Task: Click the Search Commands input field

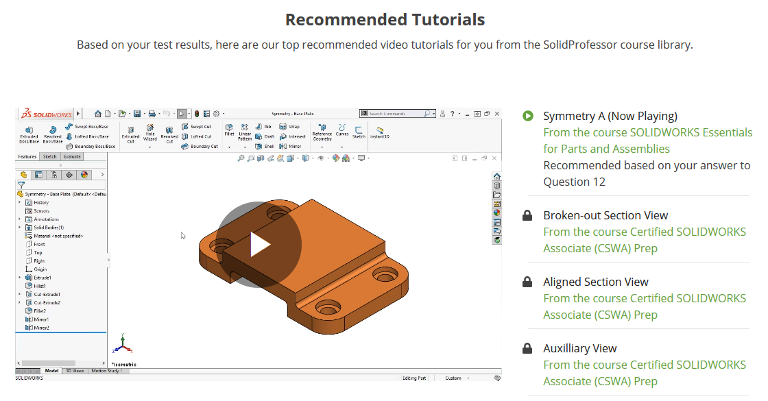Action: tap(395, 114)
